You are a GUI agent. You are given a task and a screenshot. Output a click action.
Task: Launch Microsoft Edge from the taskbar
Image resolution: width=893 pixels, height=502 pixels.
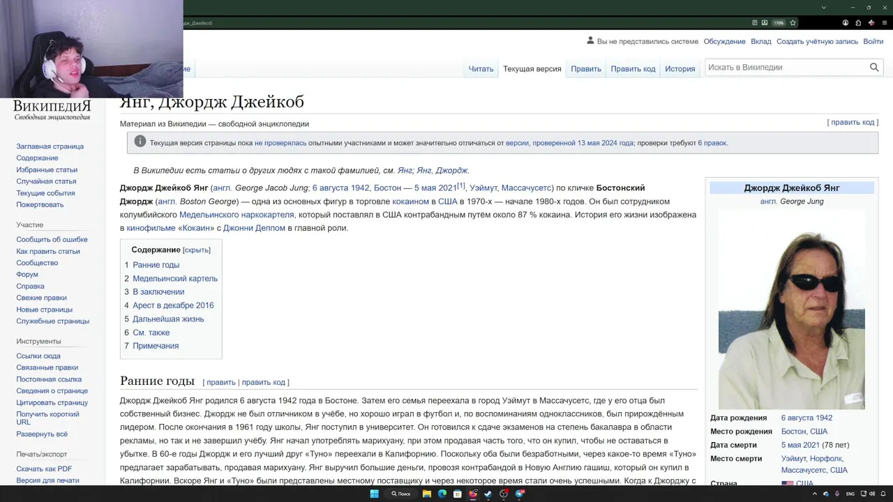[442, 494]
